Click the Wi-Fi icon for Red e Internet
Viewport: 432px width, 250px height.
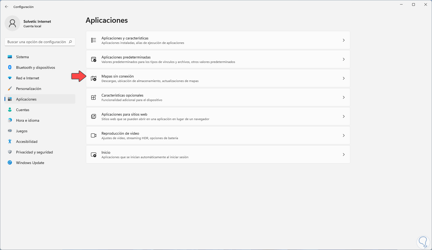tap(10, 78)
